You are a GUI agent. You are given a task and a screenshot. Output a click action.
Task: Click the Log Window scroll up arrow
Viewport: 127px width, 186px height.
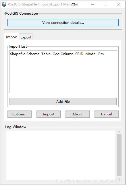click(x=120, y=132)
